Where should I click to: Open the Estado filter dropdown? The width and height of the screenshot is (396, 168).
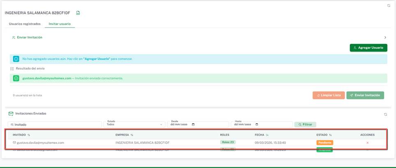point(135,124)
